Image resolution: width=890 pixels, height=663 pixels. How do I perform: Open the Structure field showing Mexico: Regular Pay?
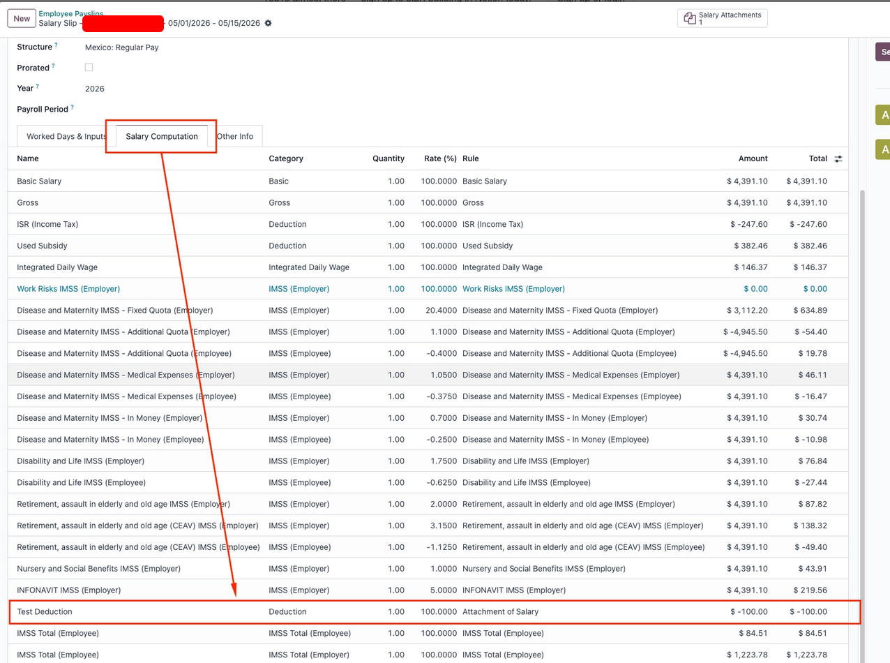[121, 47]
